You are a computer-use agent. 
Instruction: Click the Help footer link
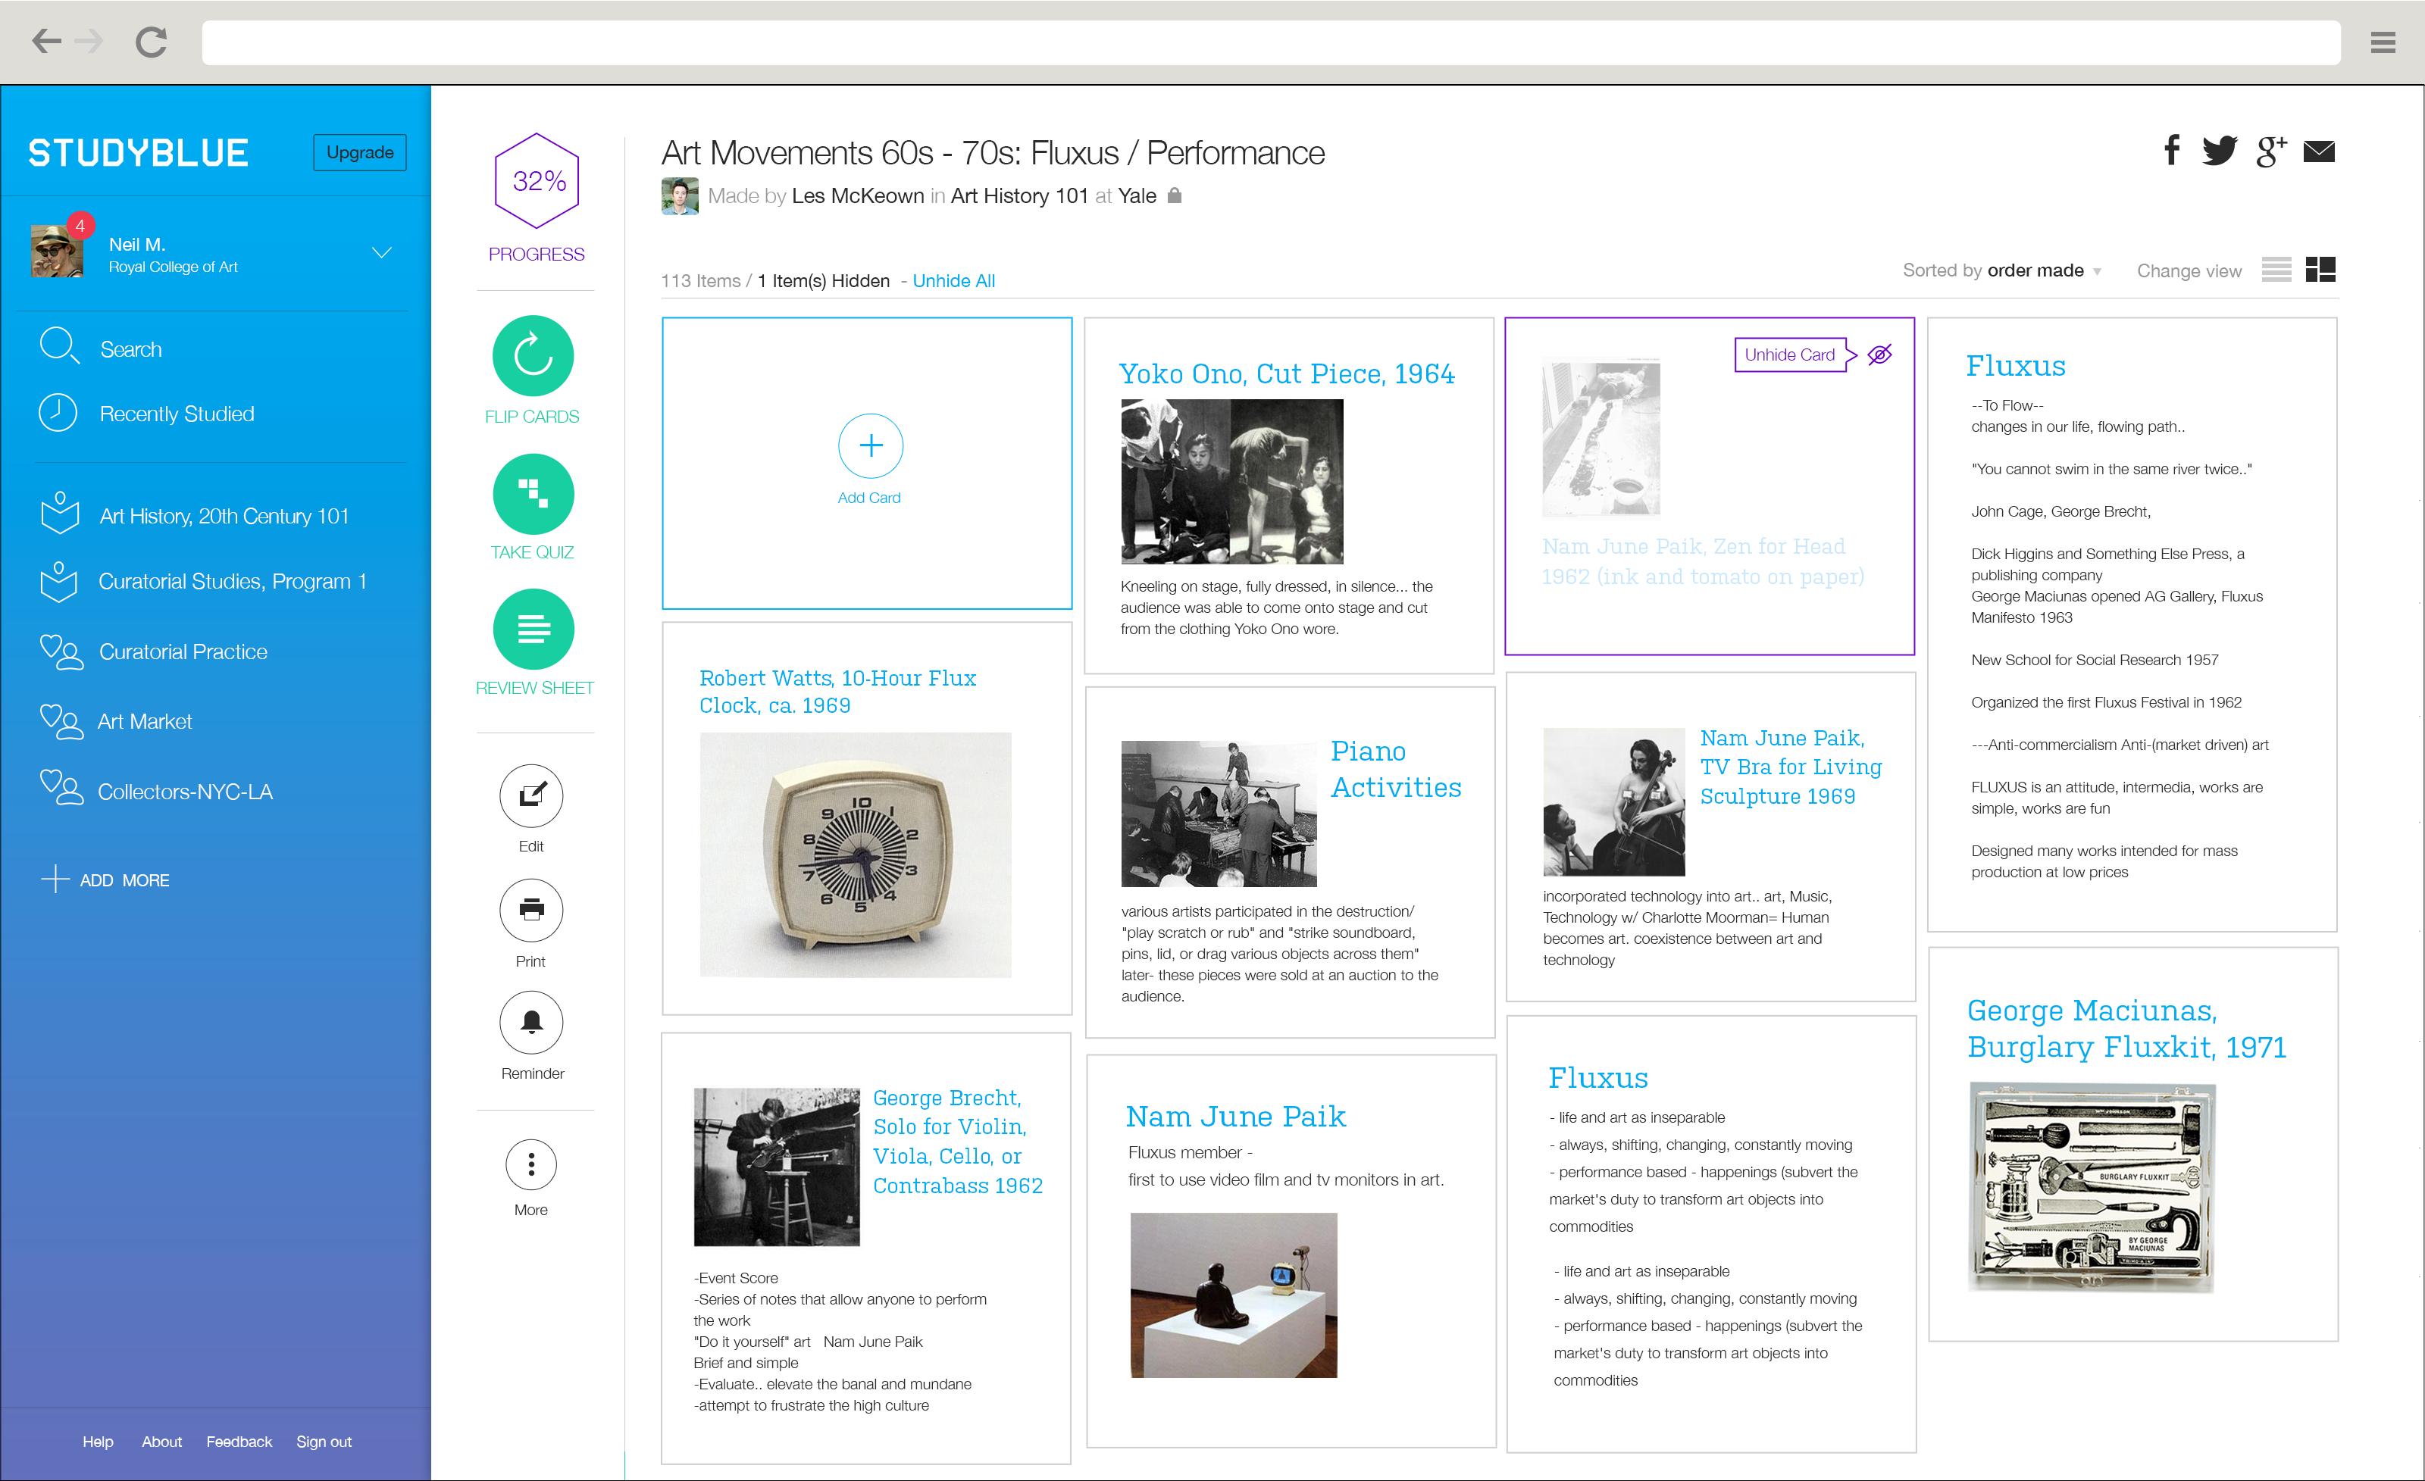pyautogui.click(x=98, y=1442)
